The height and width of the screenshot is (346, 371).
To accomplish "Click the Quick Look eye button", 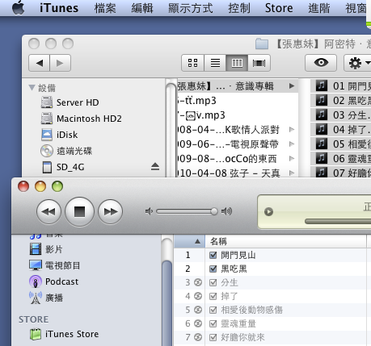I will coord(321,63).
